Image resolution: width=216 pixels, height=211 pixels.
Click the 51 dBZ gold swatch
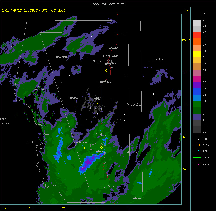point(197,60)
